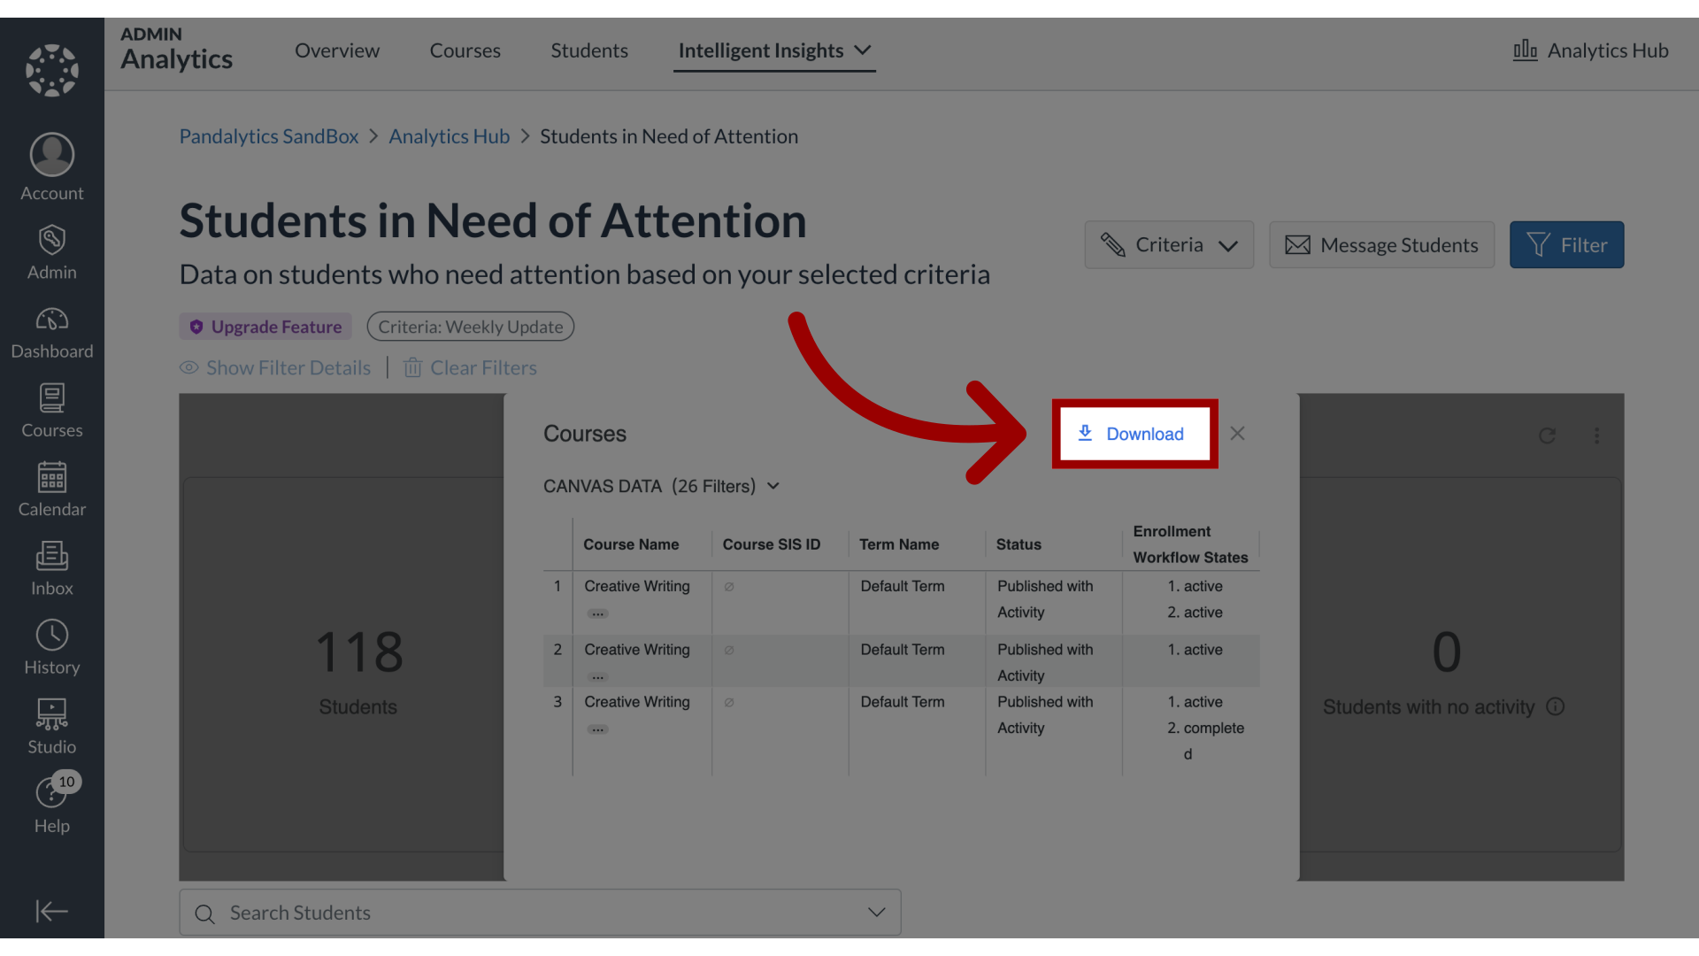Navigate to Courses via sidebar icon

coord(51,410)
